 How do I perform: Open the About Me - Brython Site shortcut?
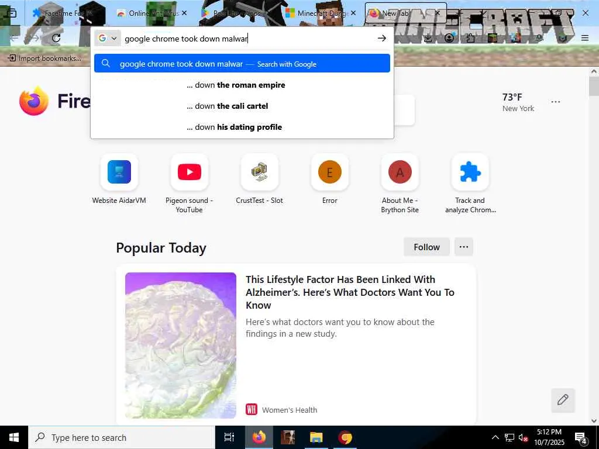(x=400, y=172)
